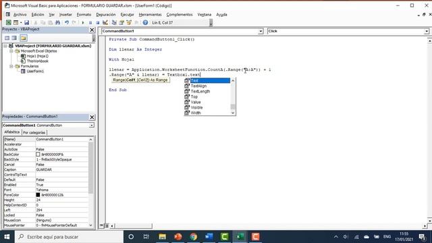Toggle Design Mode icon in toolbar
The image size is (432, 243).
[105, 22]
